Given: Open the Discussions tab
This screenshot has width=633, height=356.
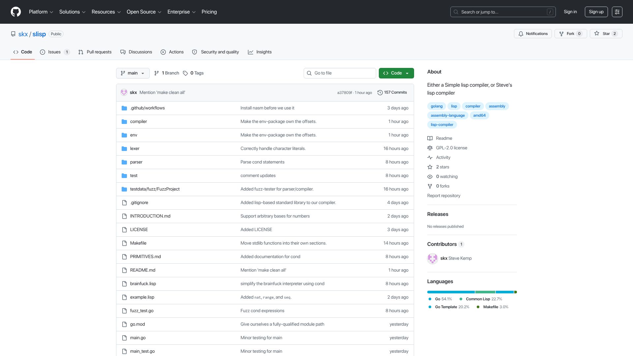Looking at the screenshot, I should [x=136, y=52].
